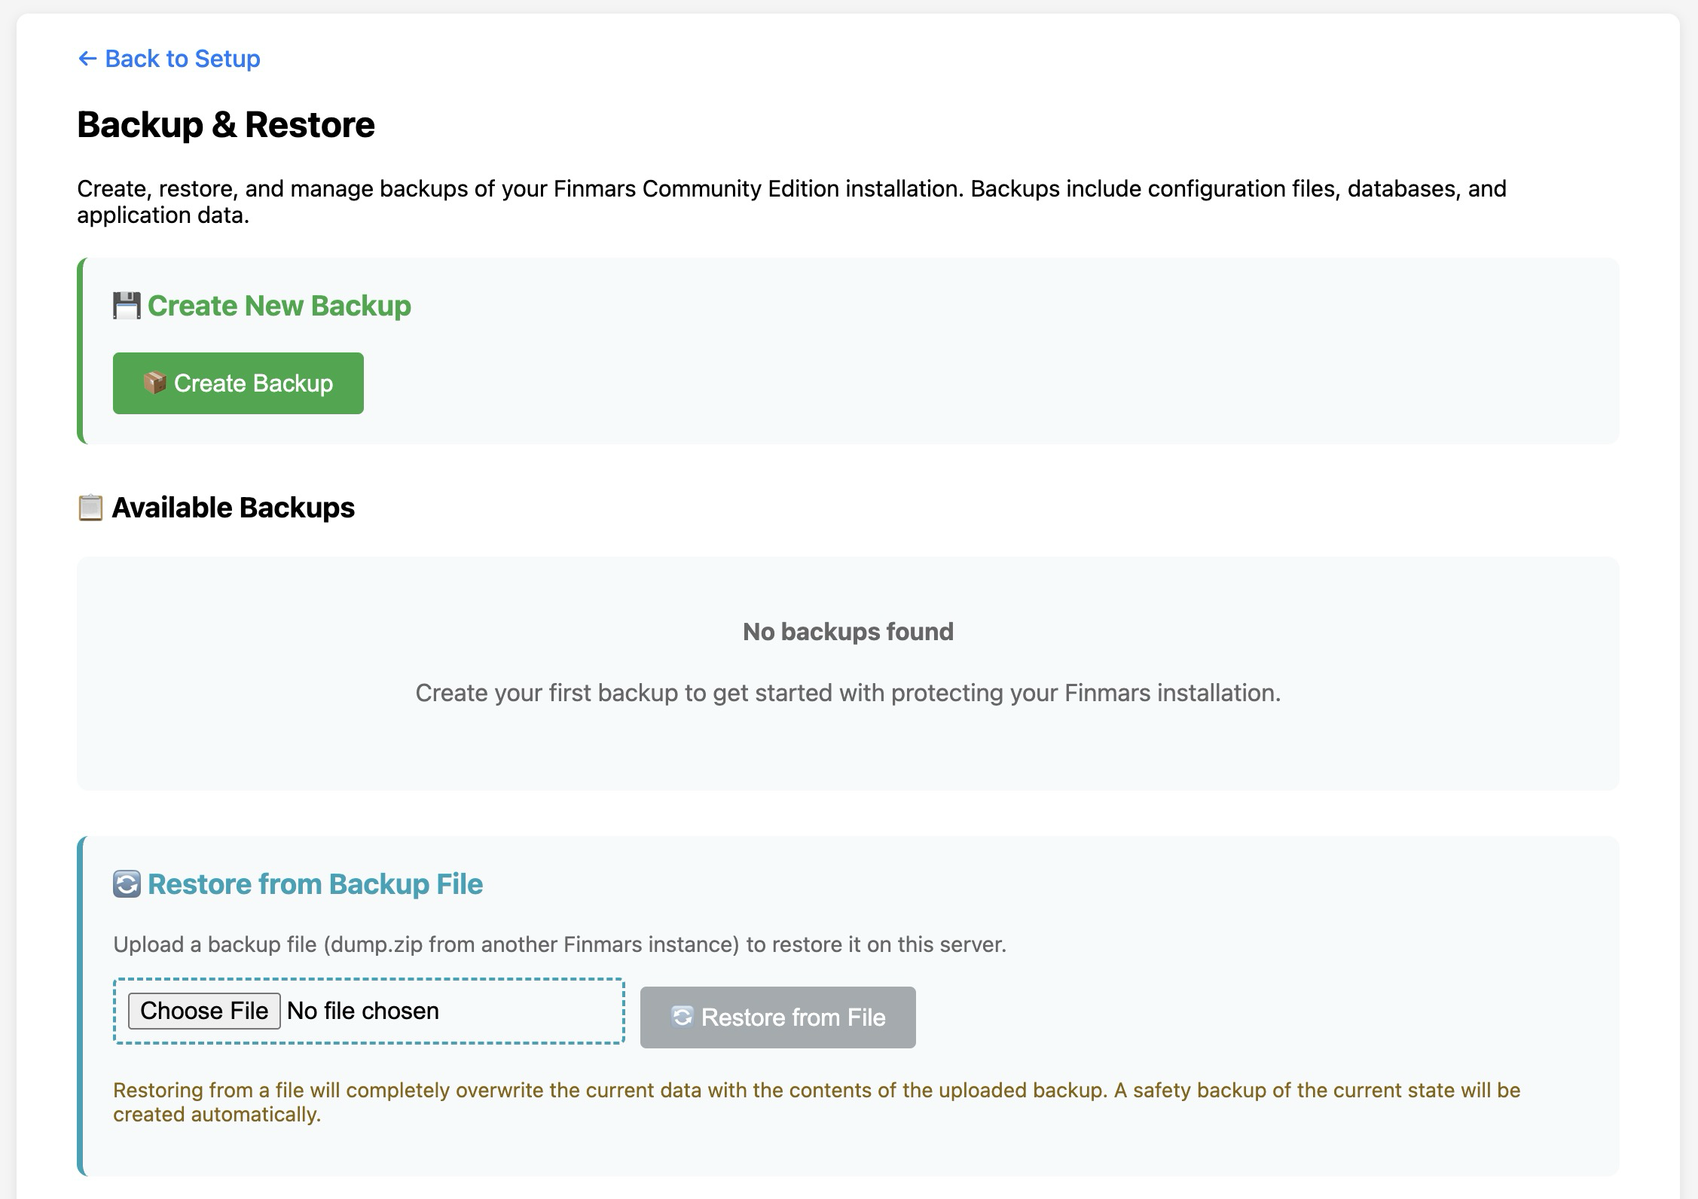This screenshot has height=1199, width=1698.
Task: Click the dump.zip upload instruction text
Action: click(x=559, y=944)
